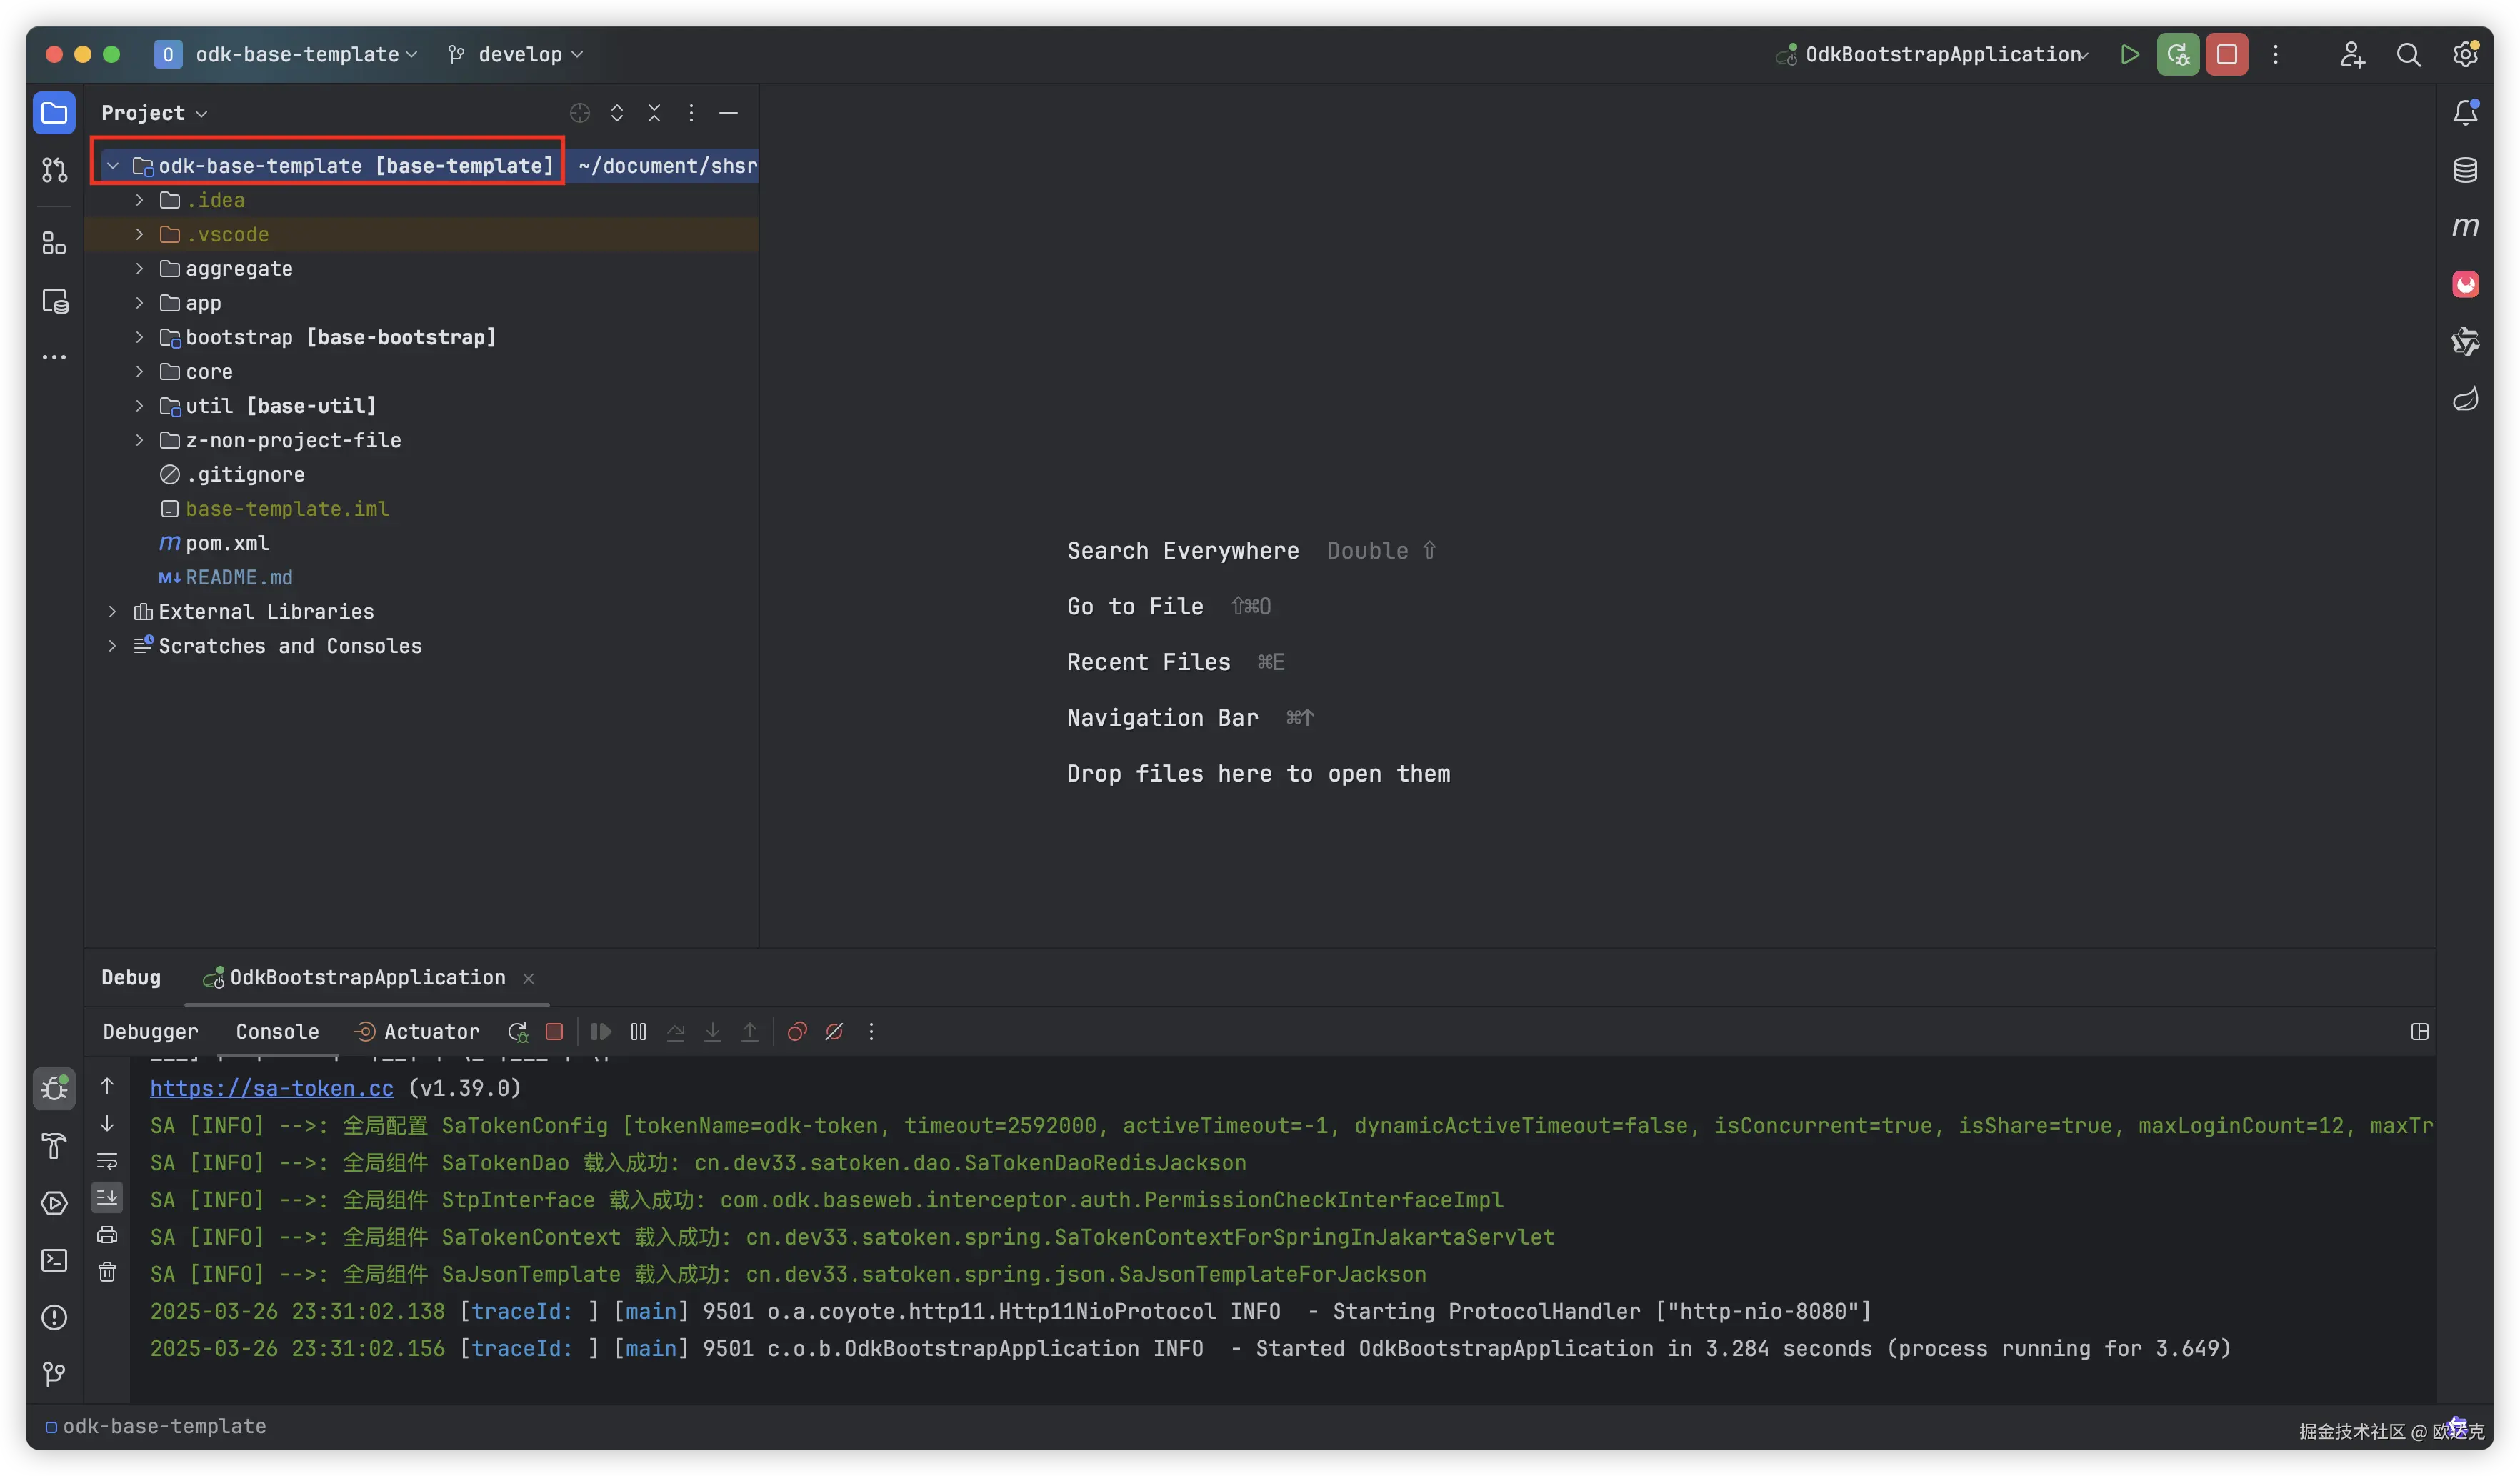Stop the running application in title bar

pos(2226,54)
